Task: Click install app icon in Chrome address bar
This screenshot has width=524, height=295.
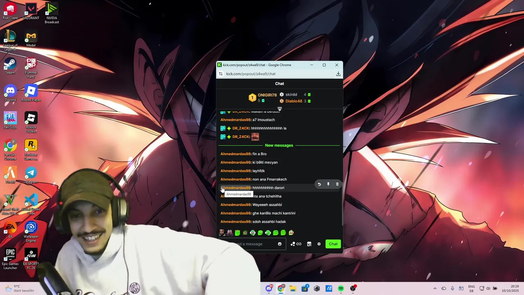Action: point(338,74)
